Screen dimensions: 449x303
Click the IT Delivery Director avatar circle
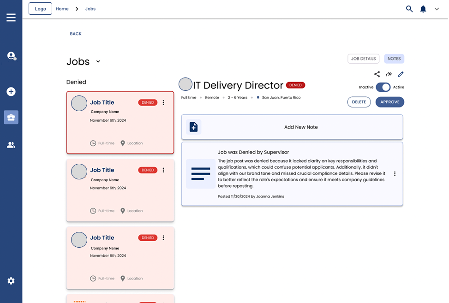pos(185,84)
